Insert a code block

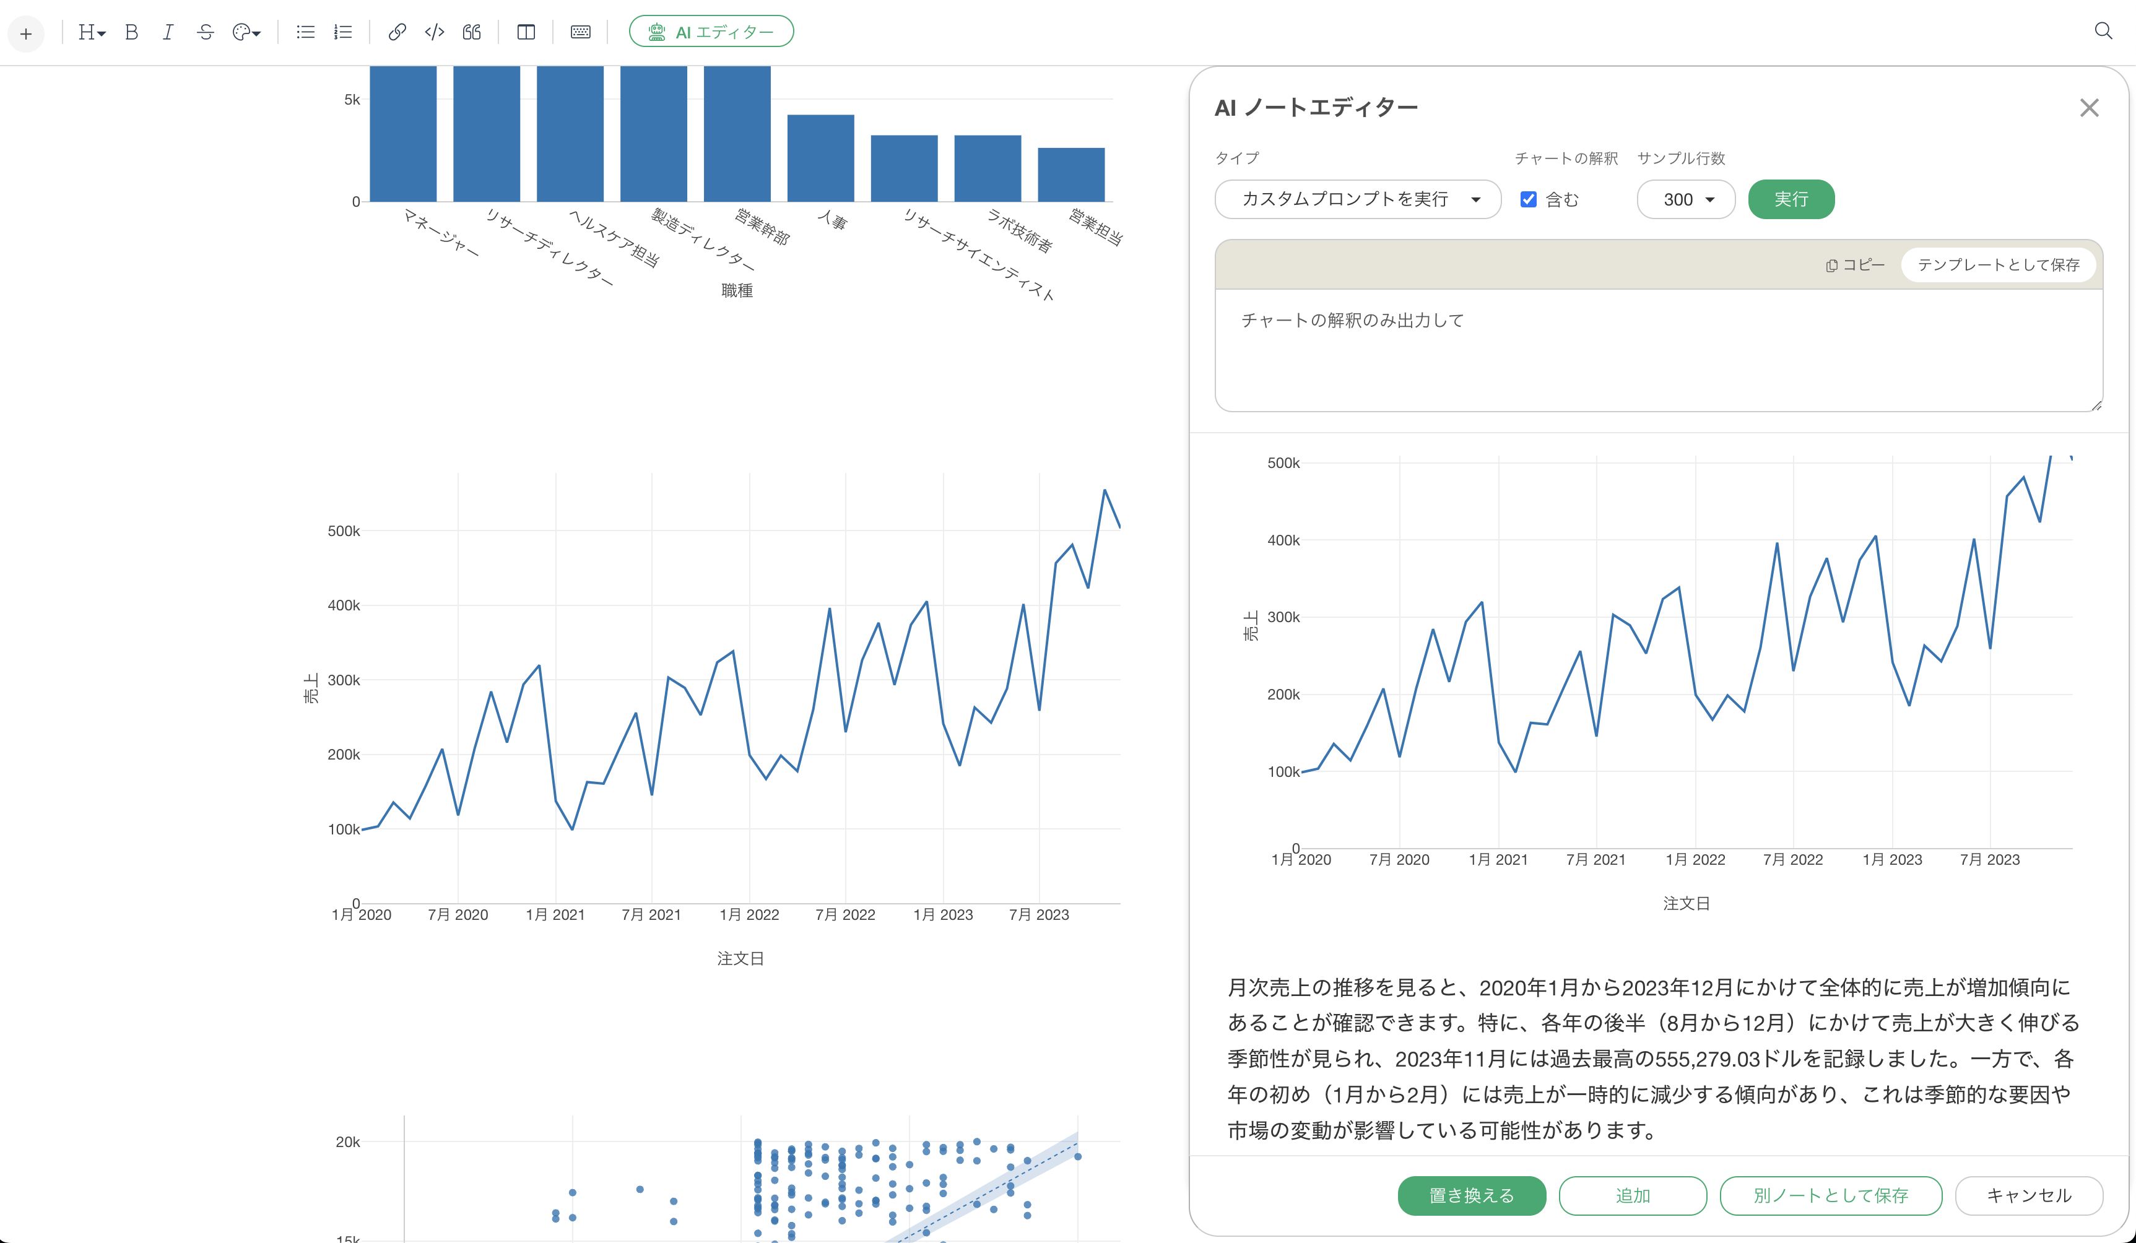click(x=434, y=32)
